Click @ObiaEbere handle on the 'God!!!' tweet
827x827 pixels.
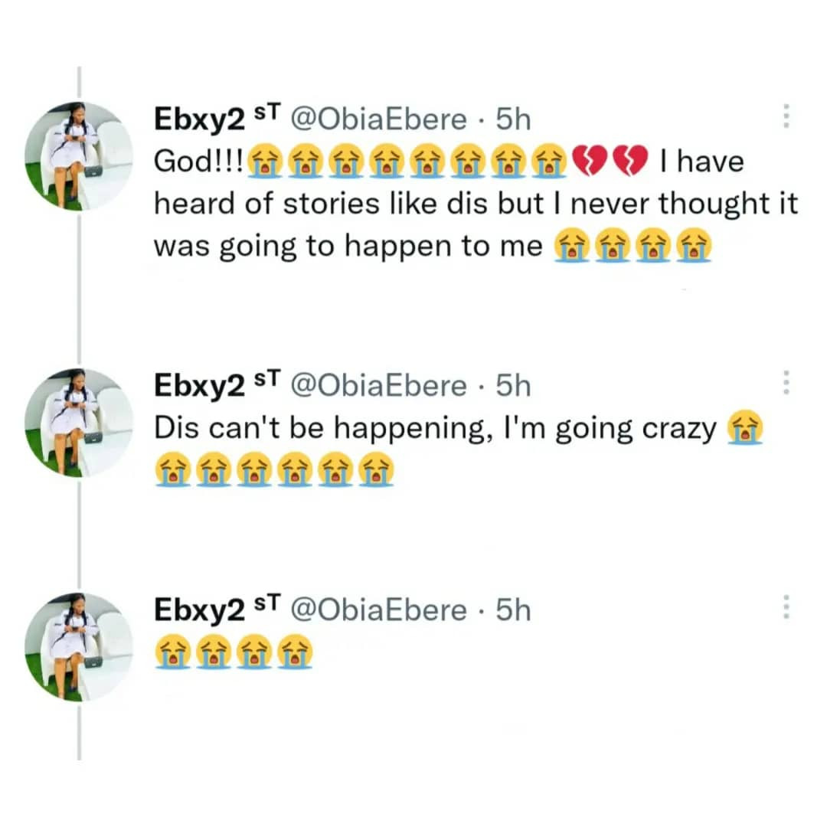pos(379,119)
